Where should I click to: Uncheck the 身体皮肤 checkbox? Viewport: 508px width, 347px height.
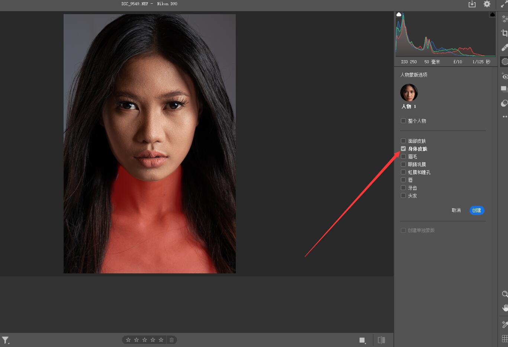[x=403, y=149]
